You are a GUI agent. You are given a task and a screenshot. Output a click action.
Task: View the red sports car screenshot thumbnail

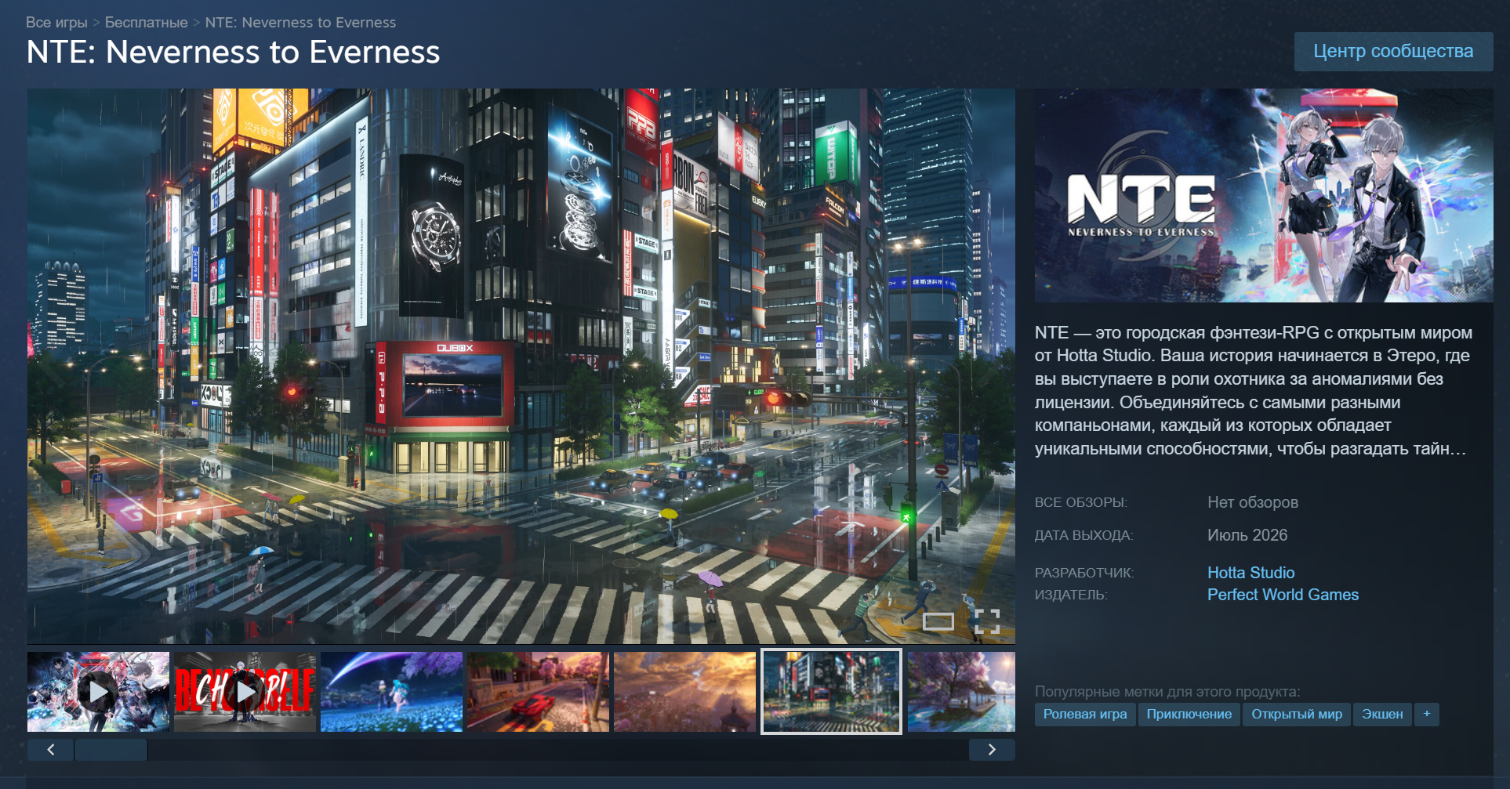tap(538, 692)
